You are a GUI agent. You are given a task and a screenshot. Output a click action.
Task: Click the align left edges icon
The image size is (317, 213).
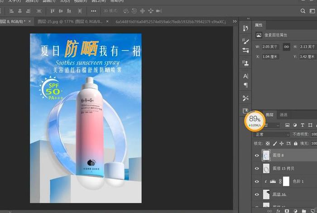11,11
